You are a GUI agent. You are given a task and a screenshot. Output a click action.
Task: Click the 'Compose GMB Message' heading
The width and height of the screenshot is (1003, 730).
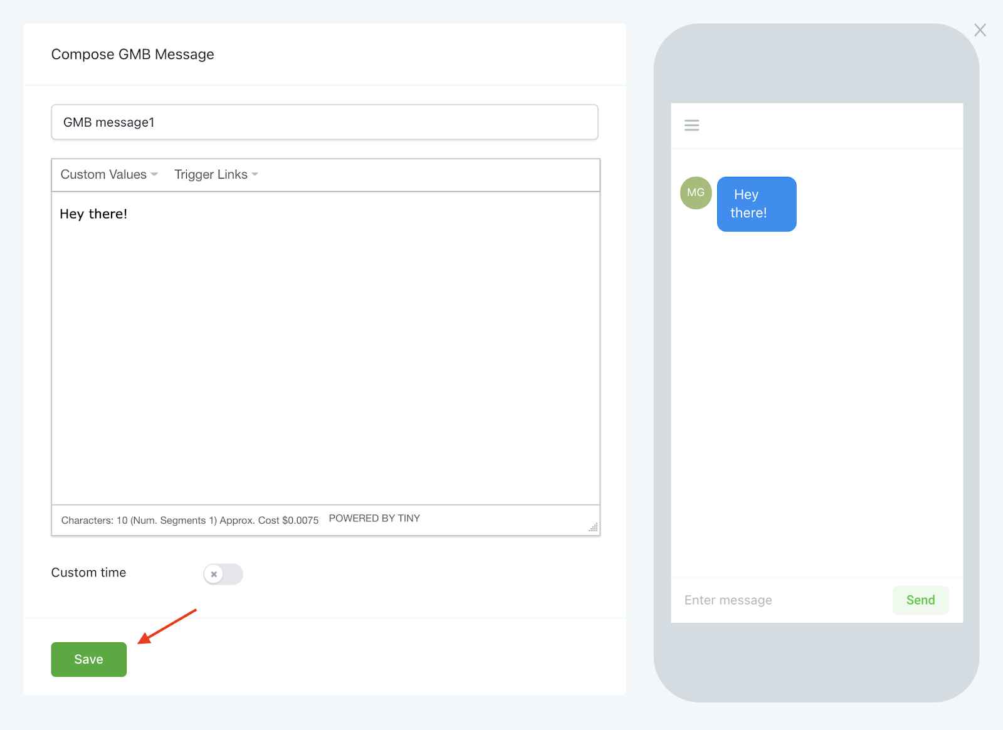tap(133, 55)
